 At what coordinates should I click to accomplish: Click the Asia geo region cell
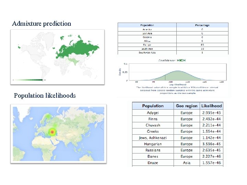click(187, 163)
